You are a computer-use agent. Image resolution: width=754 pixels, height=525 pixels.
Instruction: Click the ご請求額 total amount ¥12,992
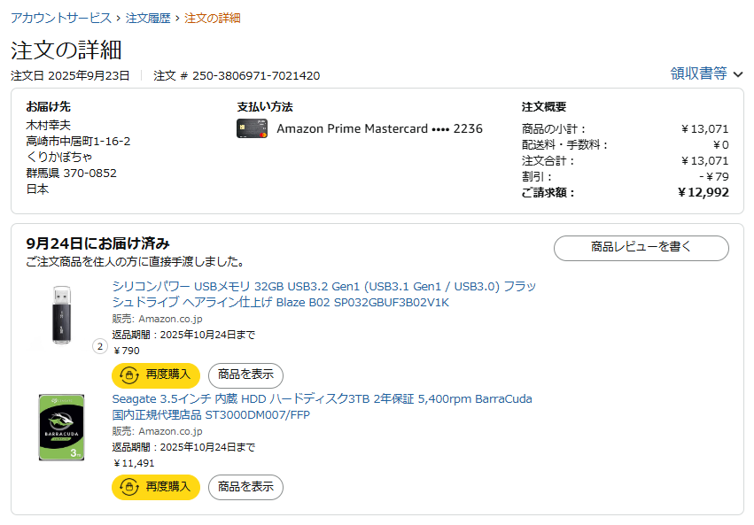(x=703, y=192)
